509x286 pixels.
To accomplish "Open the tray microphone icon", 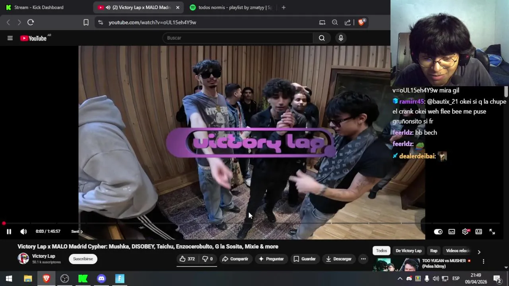I will coord(427,279).
